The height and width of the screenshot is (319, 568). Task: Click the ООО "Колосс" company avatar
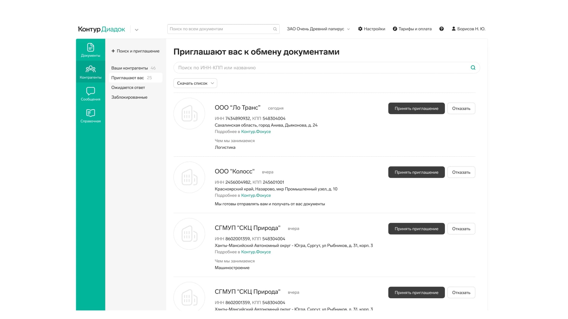pyautogui.click(x=189, y=177)
